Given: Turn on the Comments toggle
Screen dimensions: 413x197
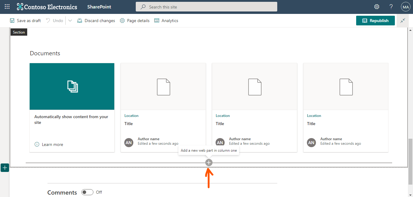Looking at the screenshot, I should (87, 192).
